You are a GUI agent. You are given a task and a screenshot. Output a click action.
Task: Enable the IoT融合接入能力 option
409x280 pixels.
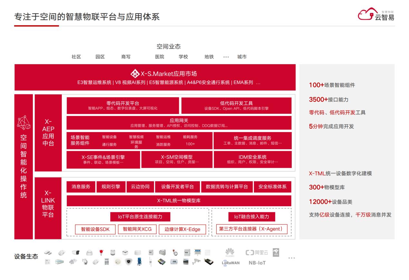(252, 217)
